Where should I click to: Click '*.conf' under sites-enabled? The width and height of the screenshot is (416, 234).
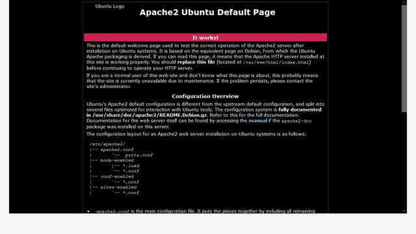point(131,193)
